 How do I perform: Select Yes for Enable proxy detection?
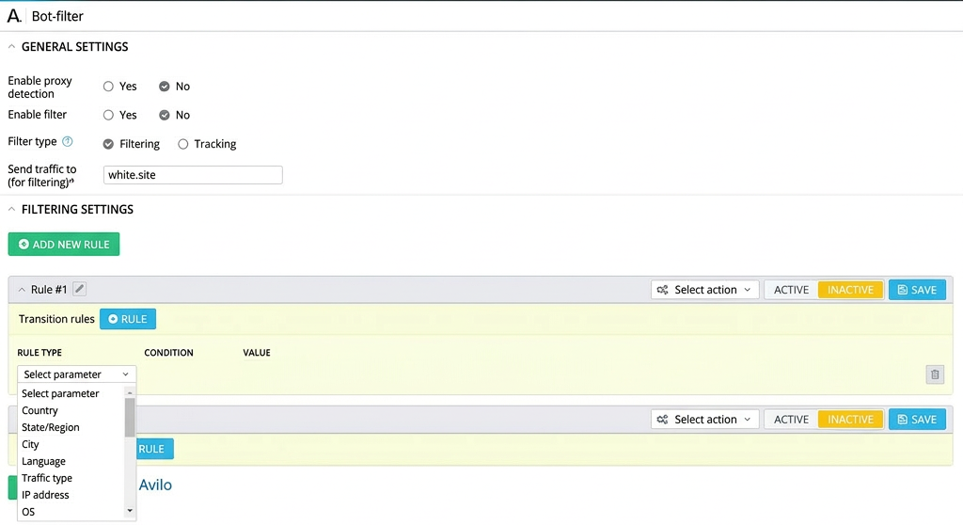point(109,87)
